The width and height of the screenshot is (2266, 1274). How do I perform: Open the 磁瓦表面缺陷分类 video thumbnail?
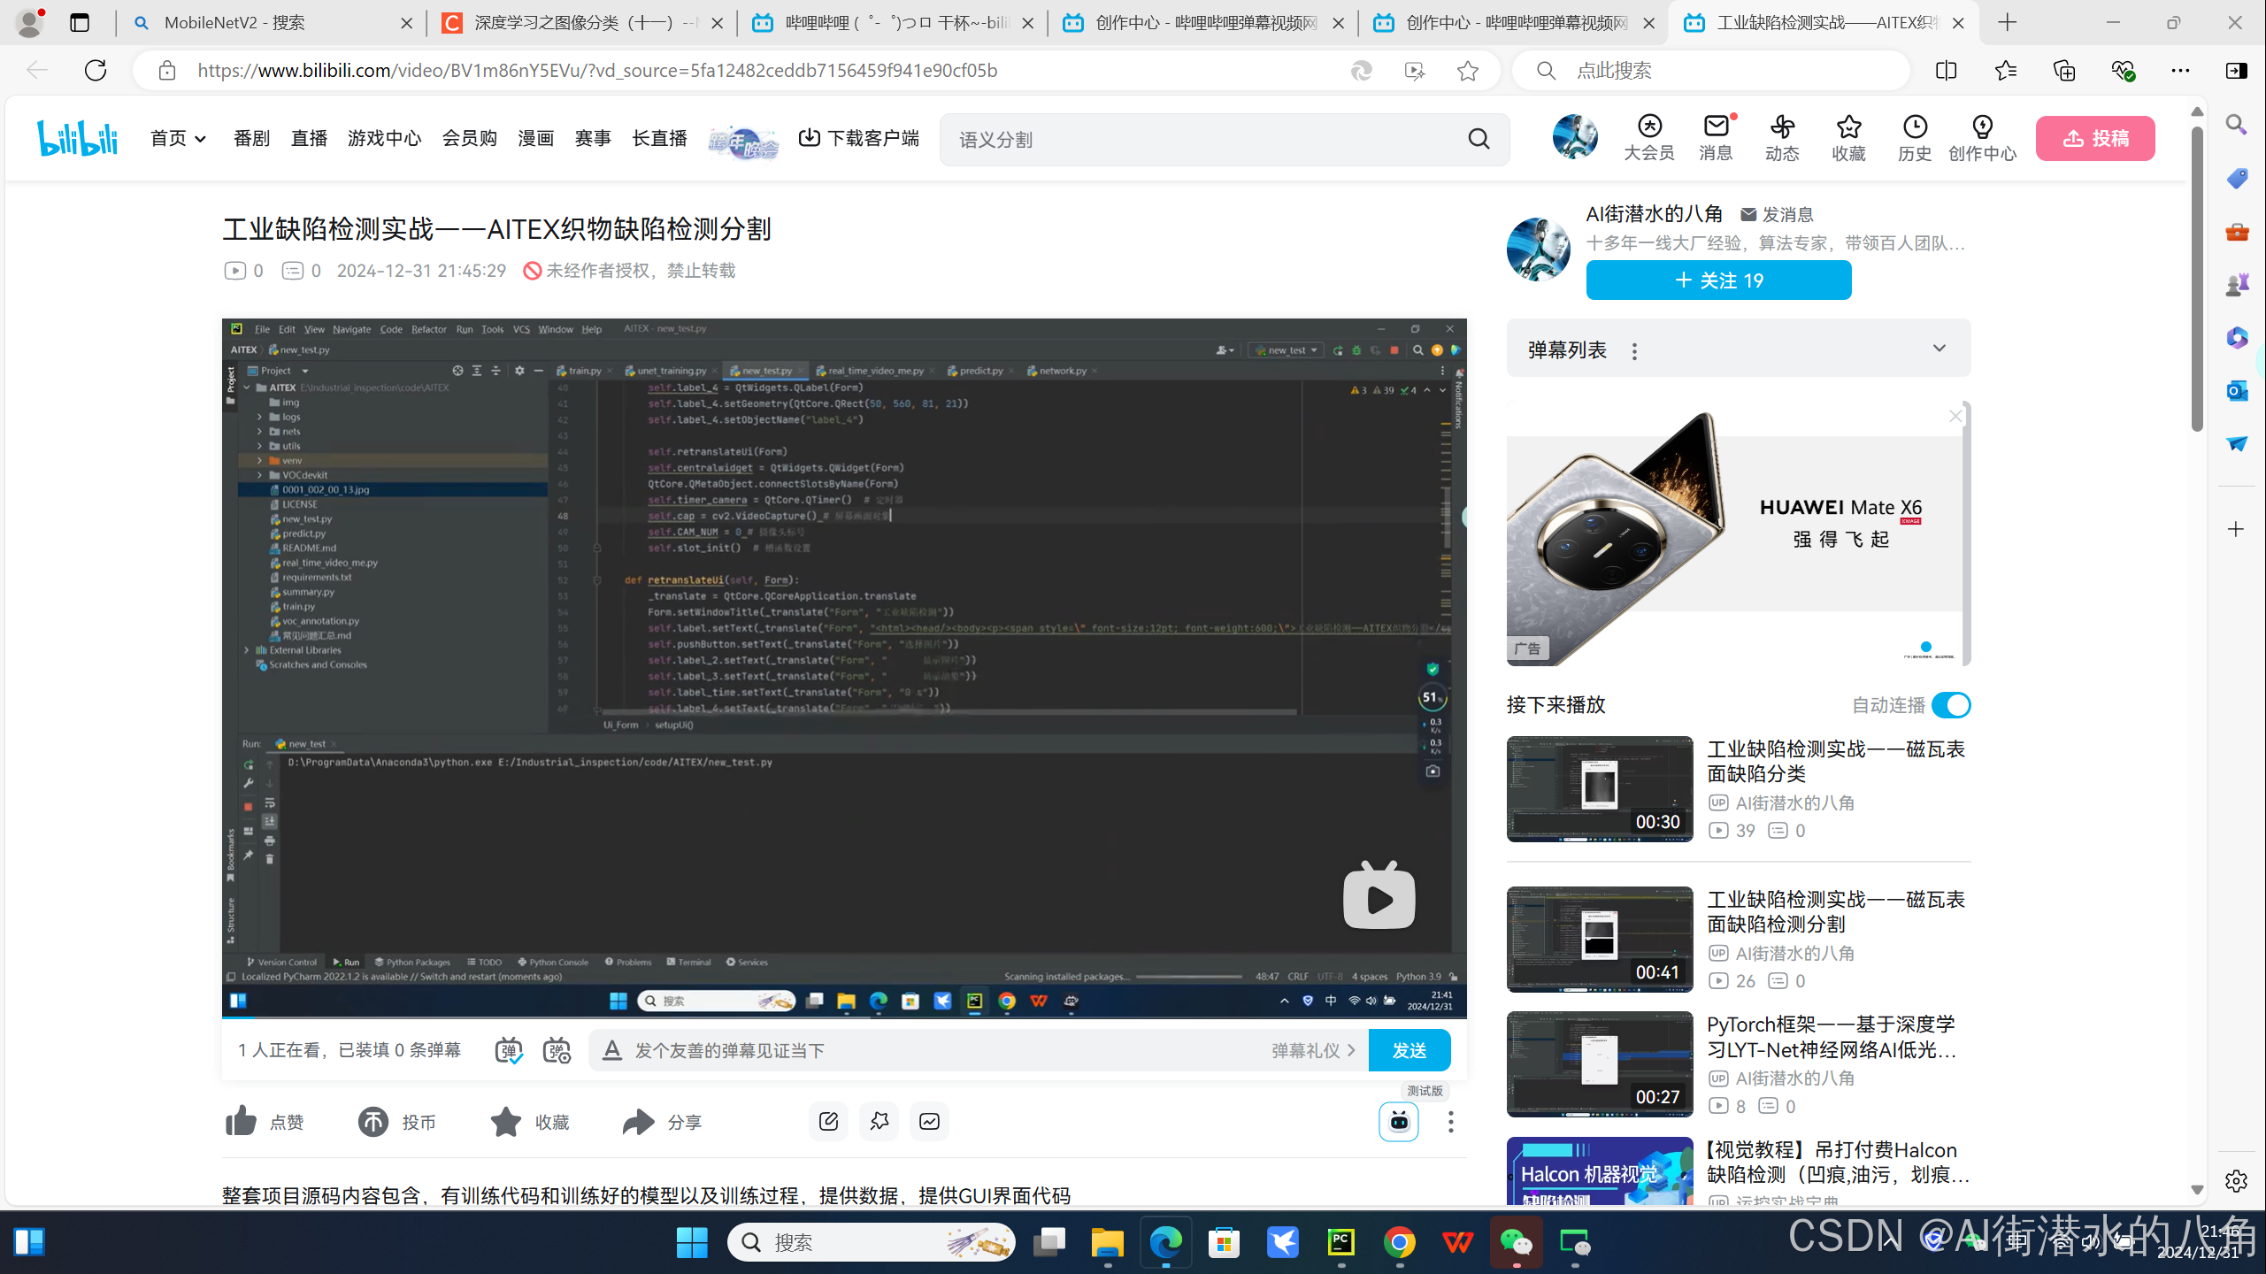point(1600,788)
